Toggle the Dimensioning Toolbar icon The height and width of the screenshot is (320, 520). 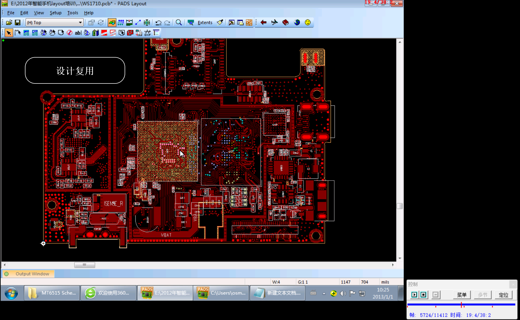[x=129, y=23]
